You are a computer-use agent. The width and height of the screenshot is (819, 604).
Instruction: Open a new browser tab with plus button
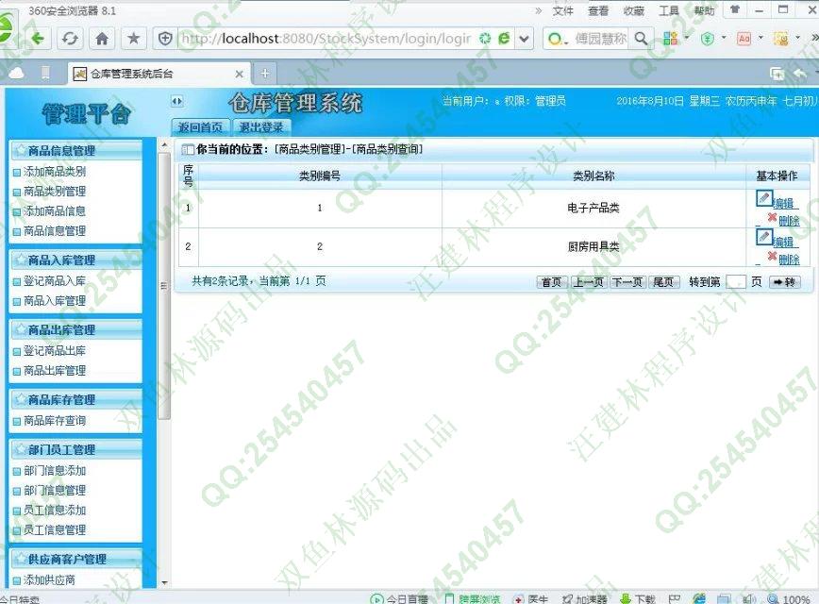tap(265, 74)
